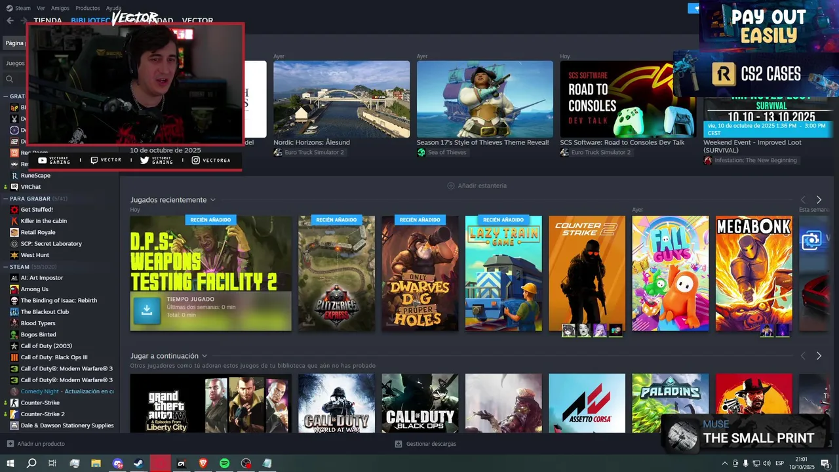Screen dimensions: 839x472
Task: Click the Sea of Thieves game icon under news
Action: (421, 152)
